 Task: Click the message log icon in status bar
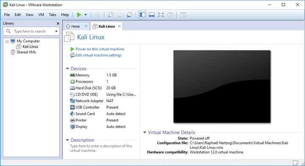[296, 163]
